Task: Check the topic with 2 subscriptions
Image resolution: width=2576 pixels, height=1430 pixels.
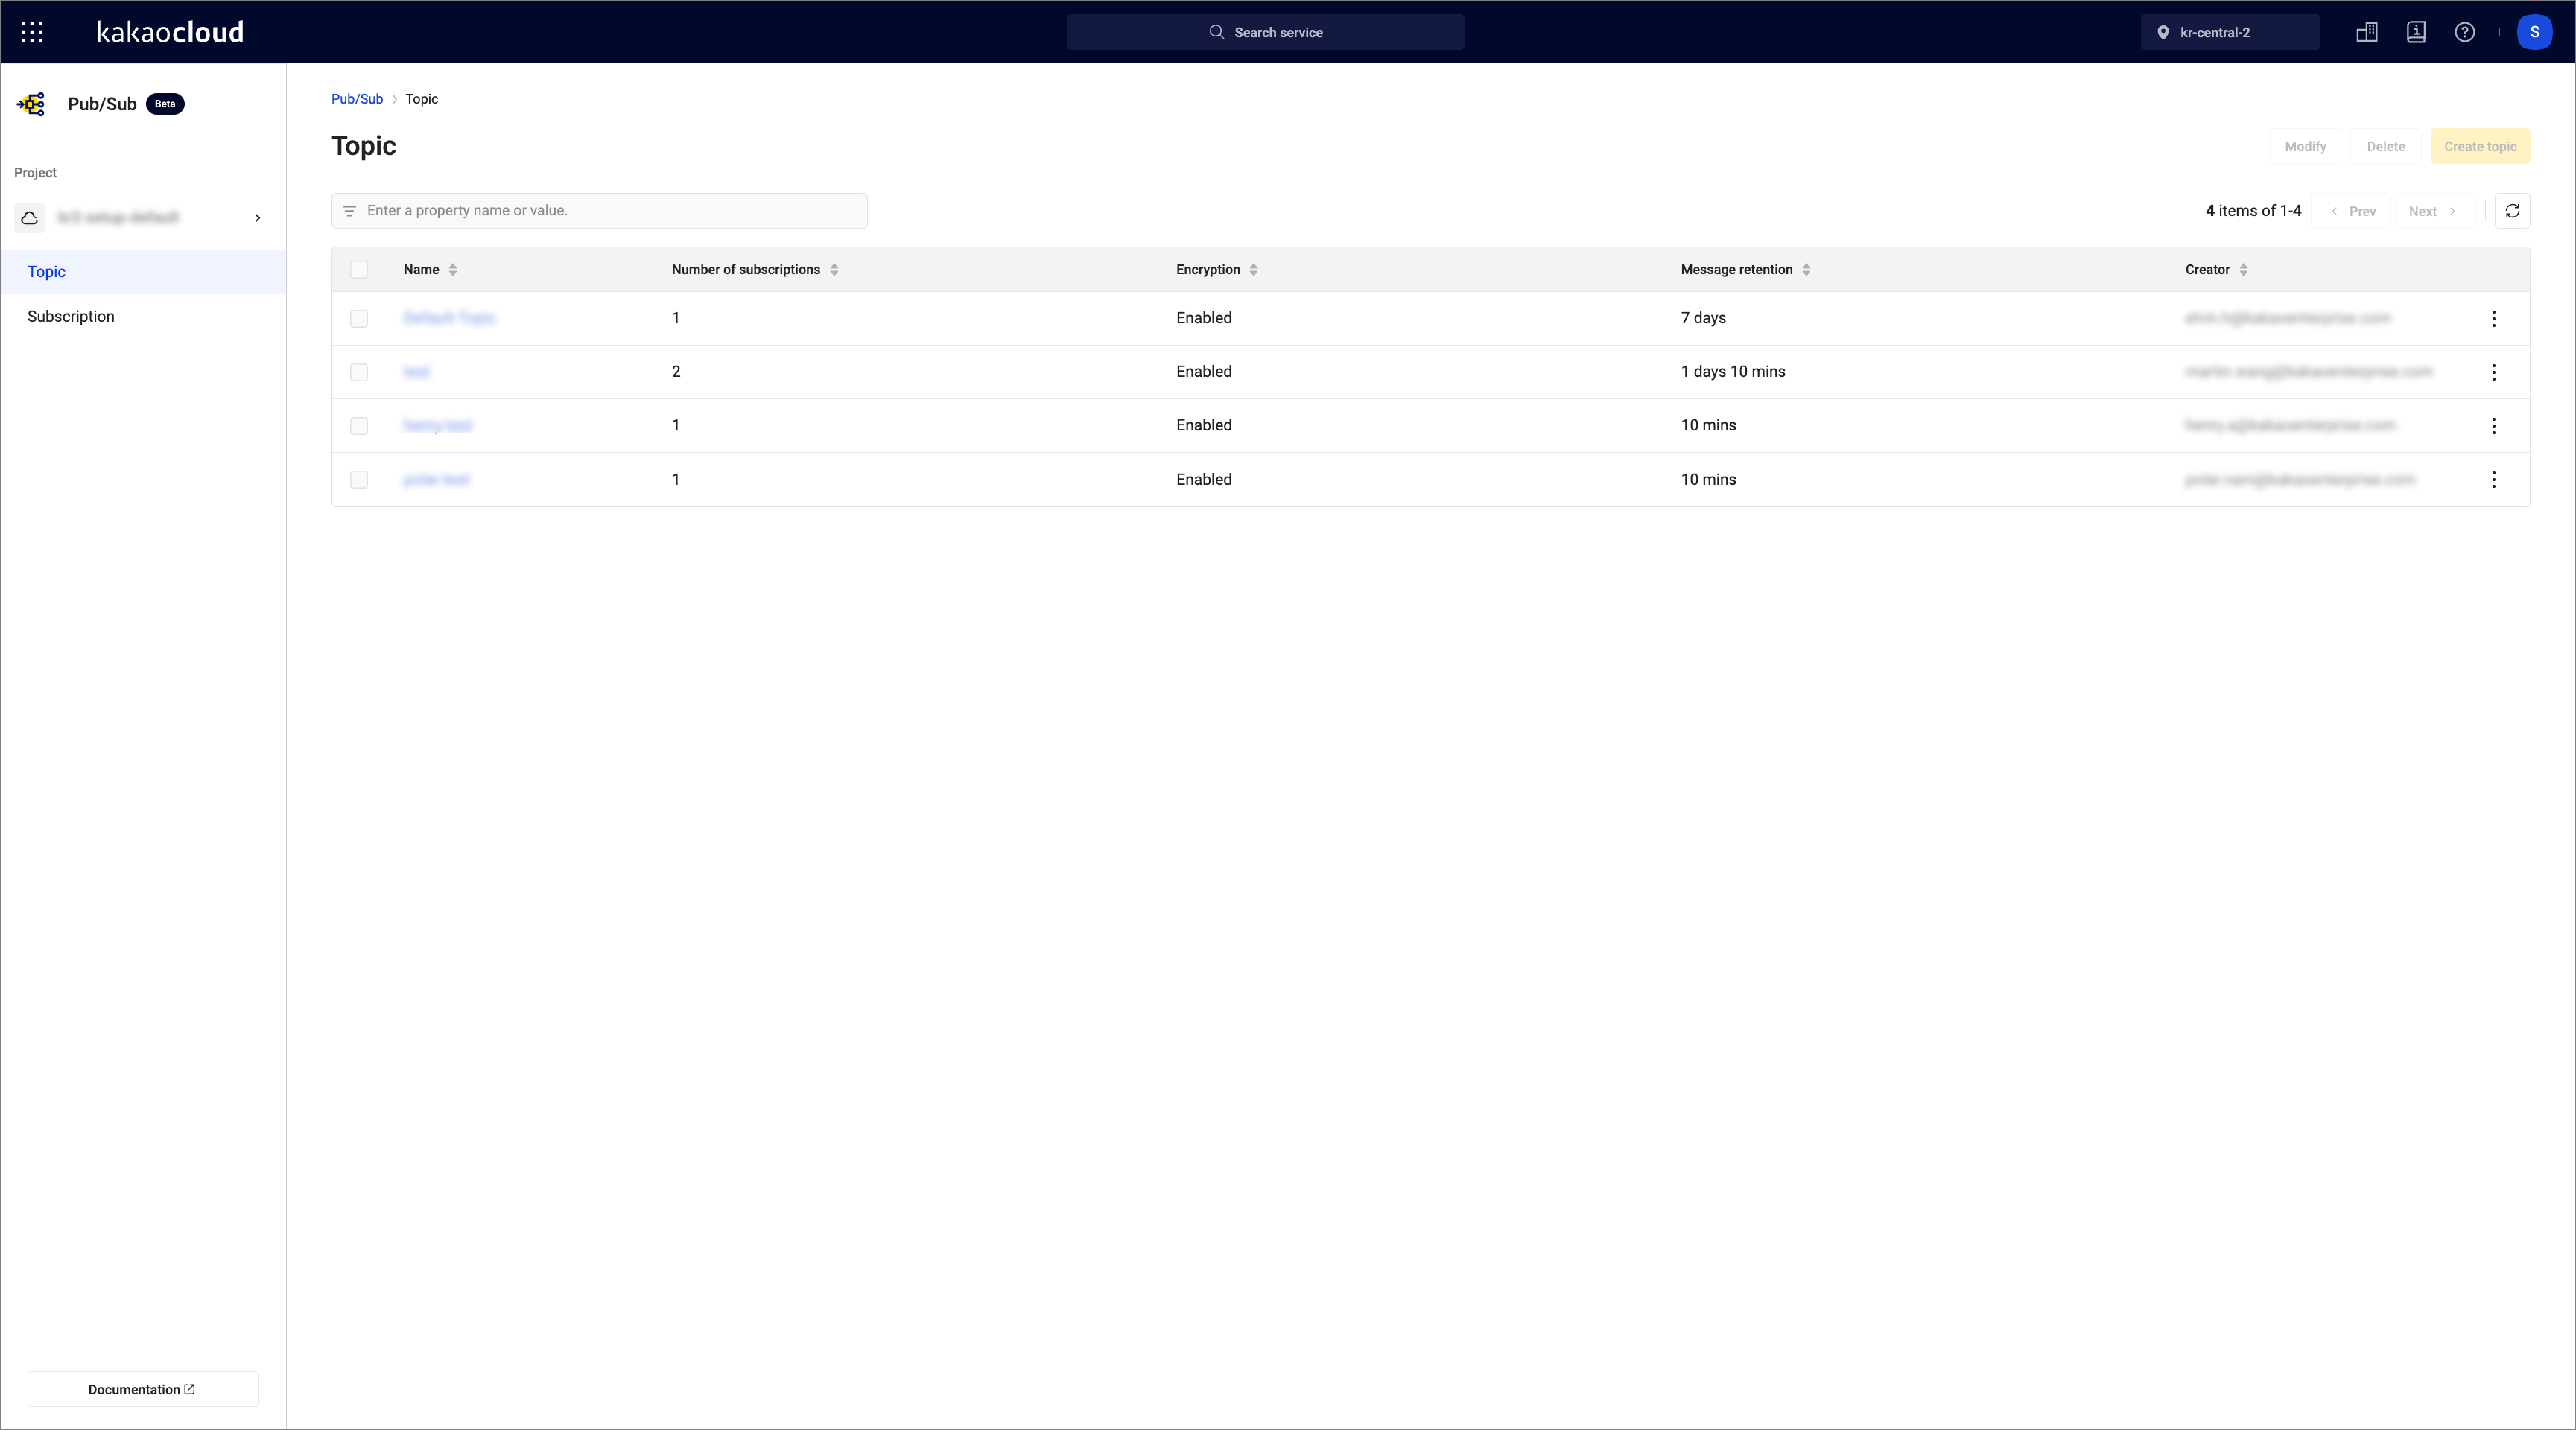Action: pos(359,372)
